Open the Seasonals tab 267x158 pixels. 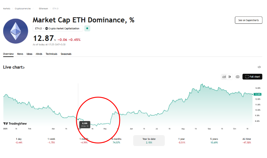[66, 54]
